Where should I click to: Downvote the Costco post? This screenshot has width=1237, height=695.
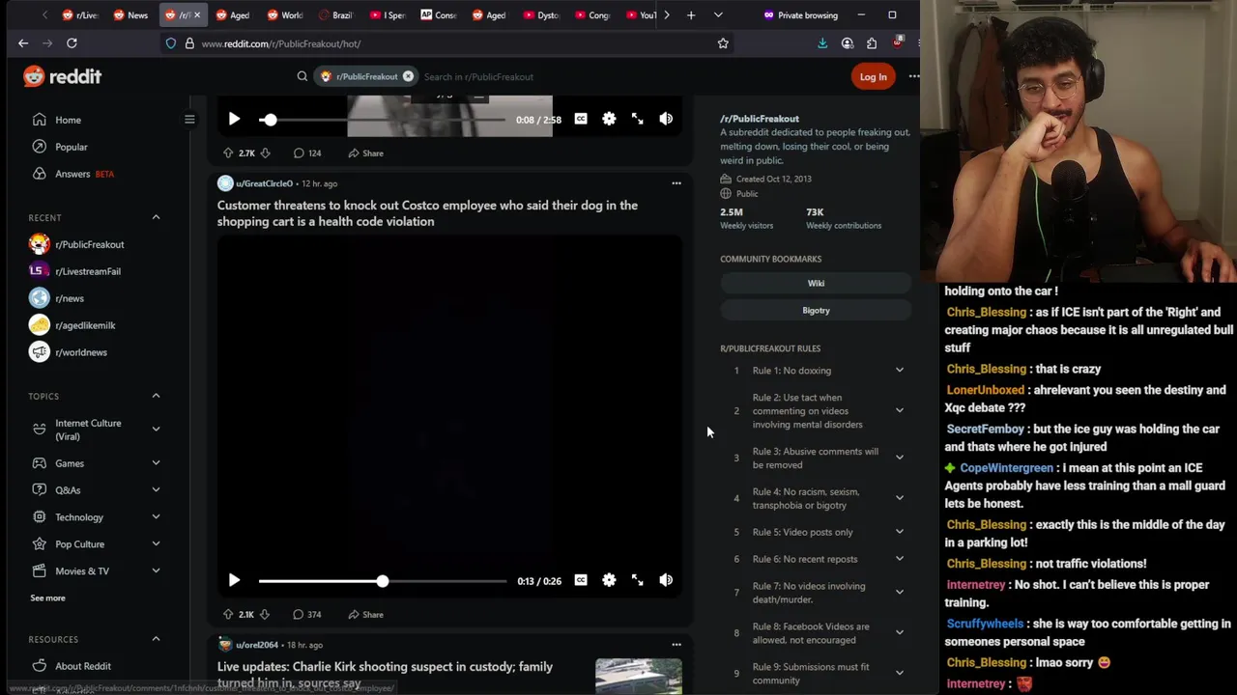pos(265,614)
